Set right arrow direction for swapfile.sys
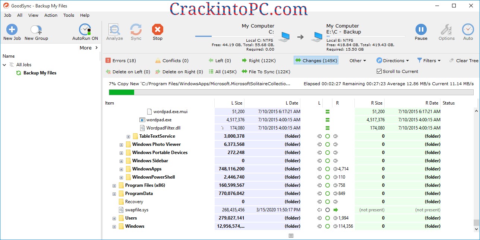This screenshot has height=240, width=480. [x=335, y=210]
